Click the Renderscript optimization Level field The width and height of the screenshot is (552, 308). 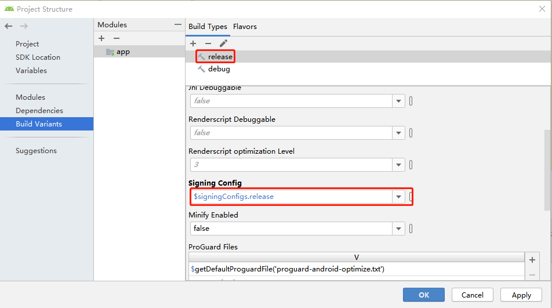pos(291,165)
